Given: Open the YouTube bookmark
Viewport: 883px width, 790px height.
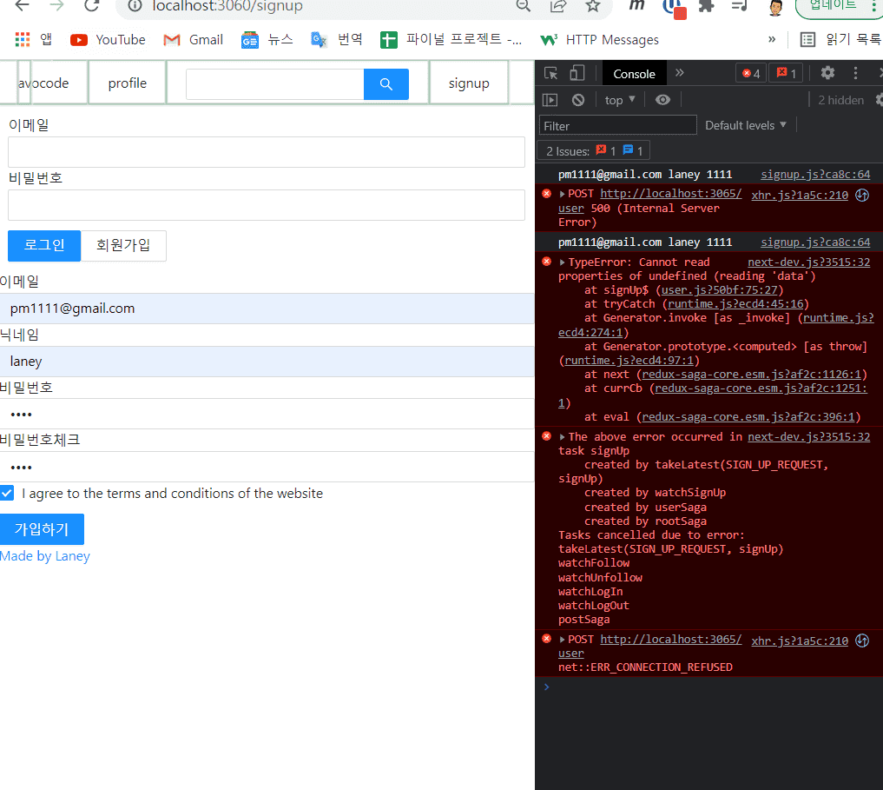Looking at the screenshot, I should point(108,40).
